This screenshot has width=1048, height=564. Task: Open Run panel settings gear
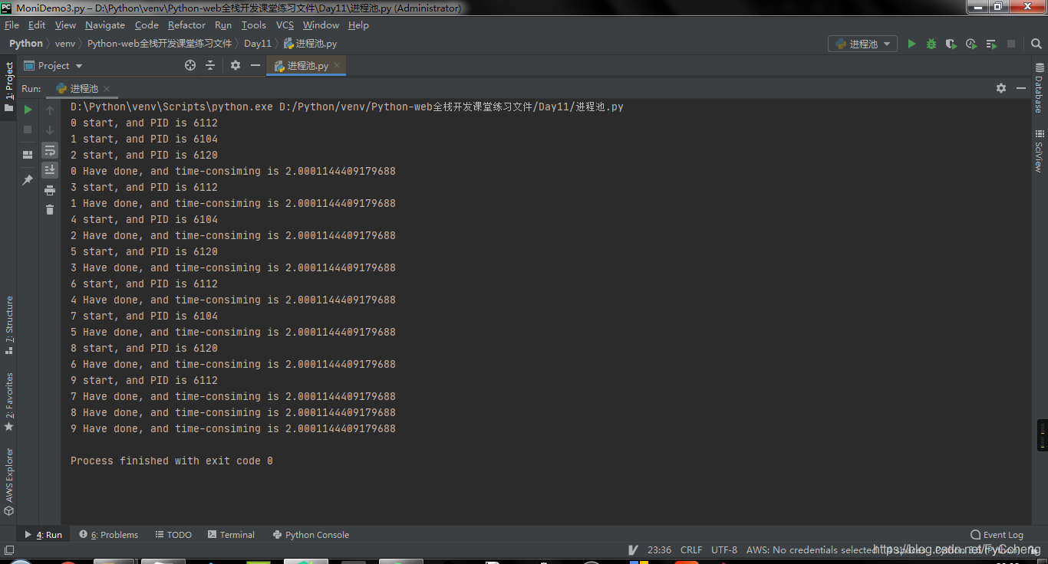point(1001,89)
